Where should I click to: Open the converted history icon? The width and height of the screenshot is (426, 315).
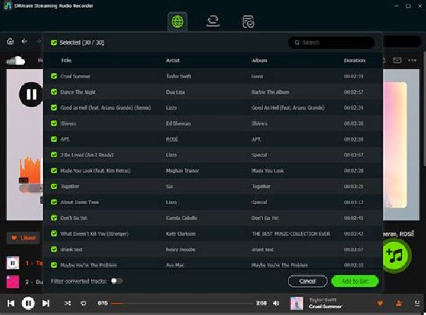click(x=248, y=22)
